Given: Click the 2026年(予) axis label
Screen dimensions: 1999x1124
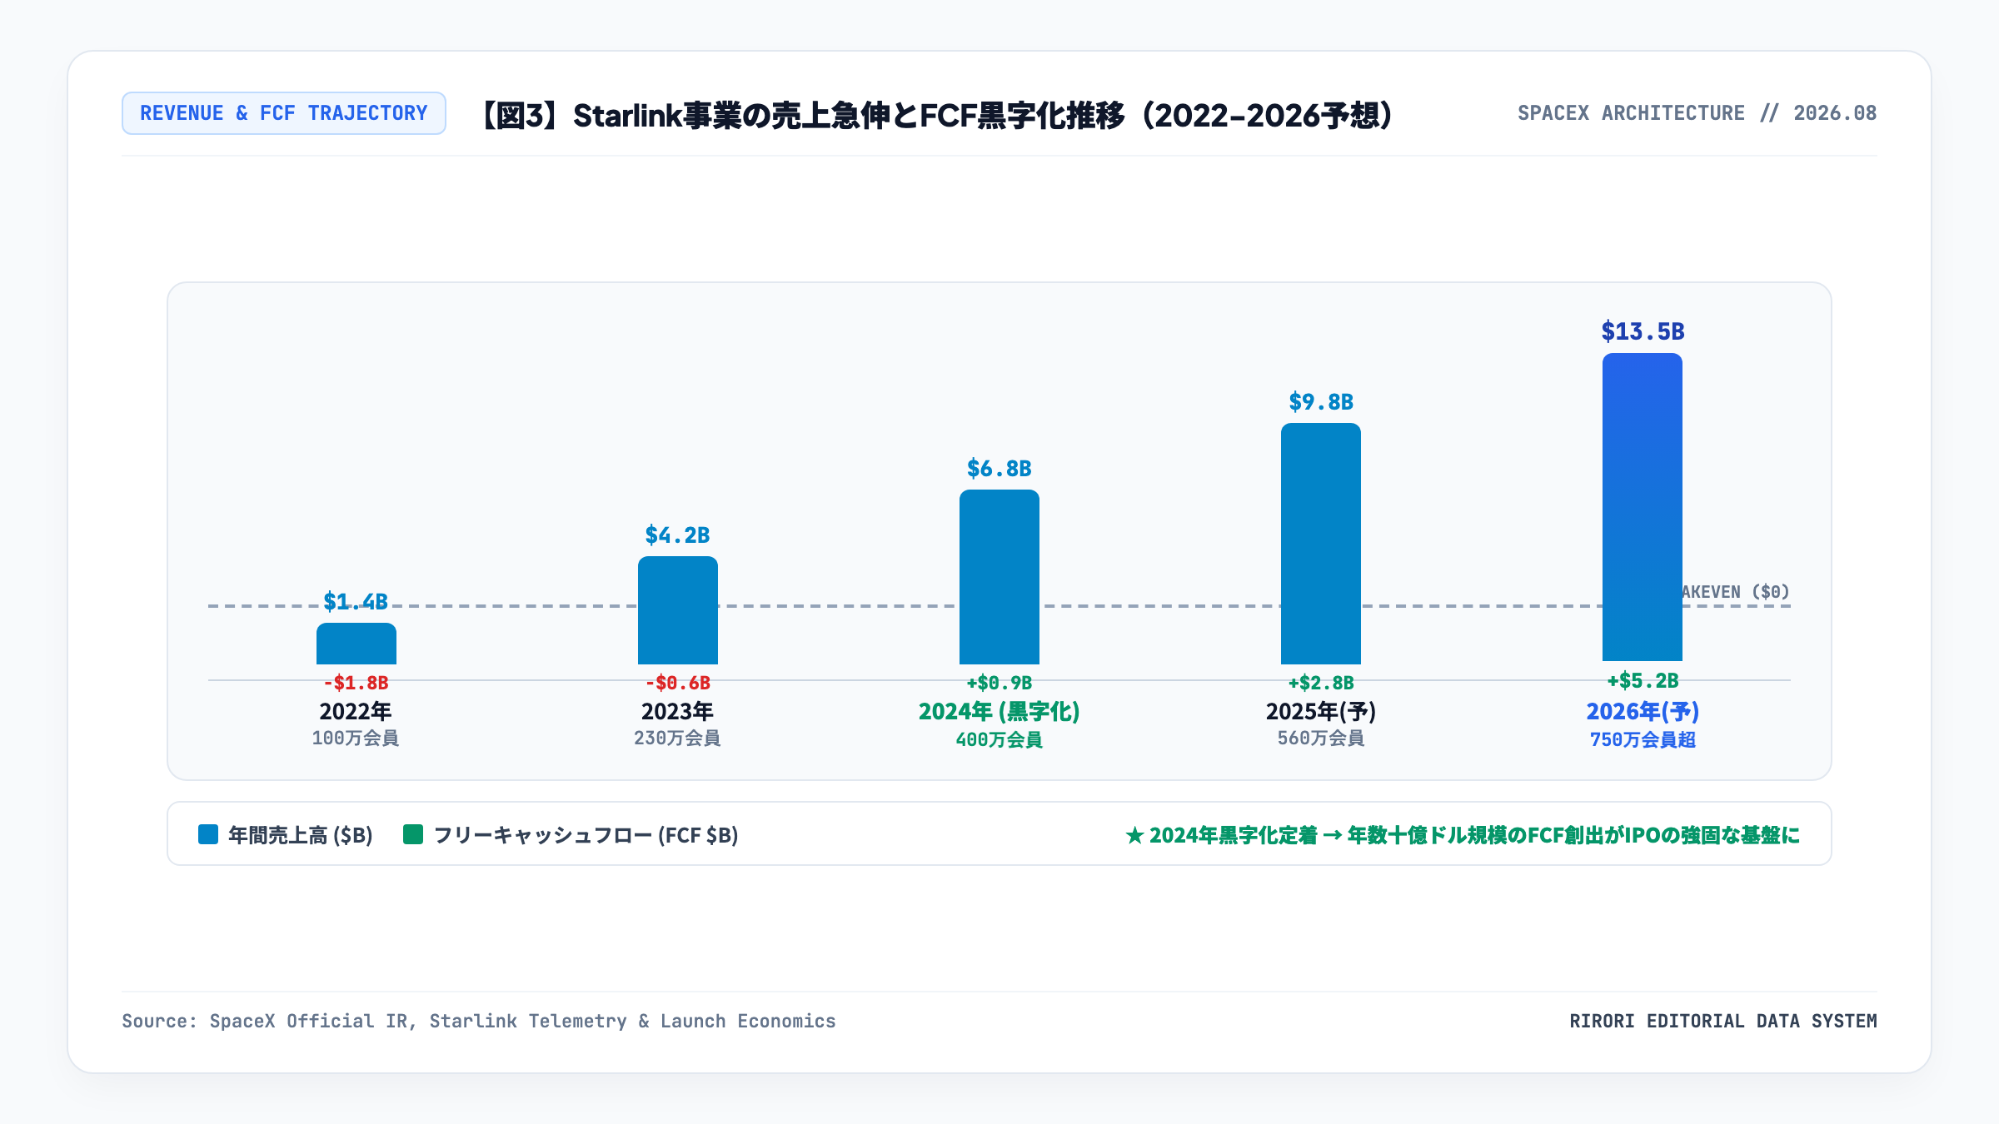Looking at the screenshot, I should (1643, 711).
